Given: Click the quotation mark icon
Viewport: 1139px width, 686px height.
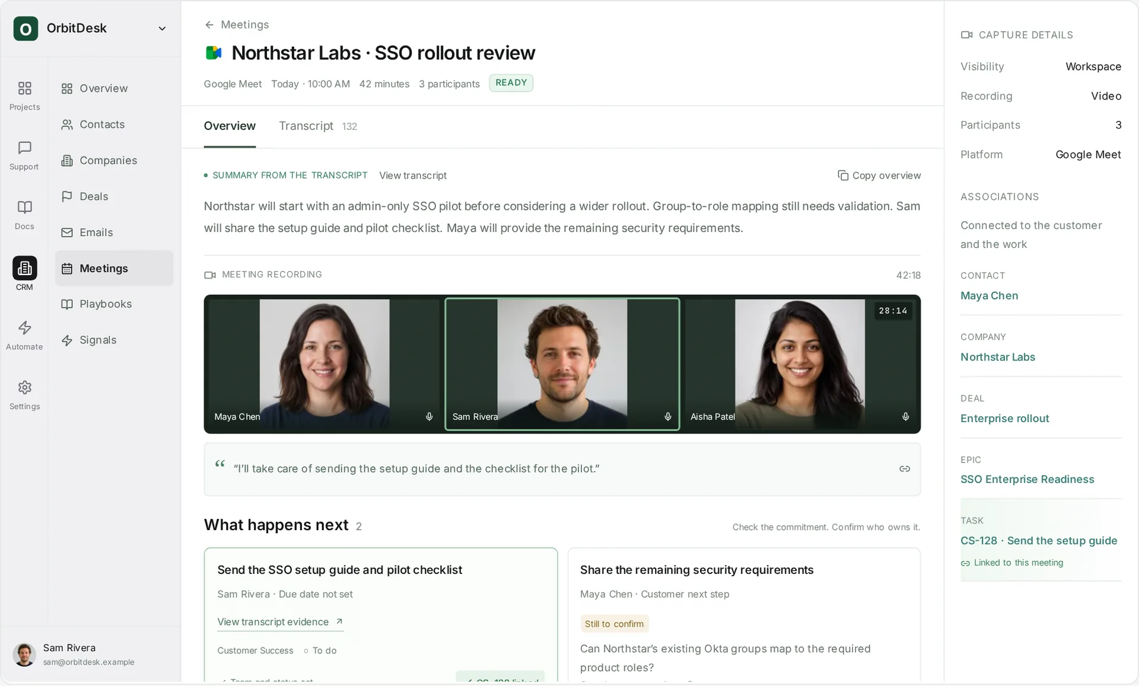Looking at the screenshot, I should 220,464.
